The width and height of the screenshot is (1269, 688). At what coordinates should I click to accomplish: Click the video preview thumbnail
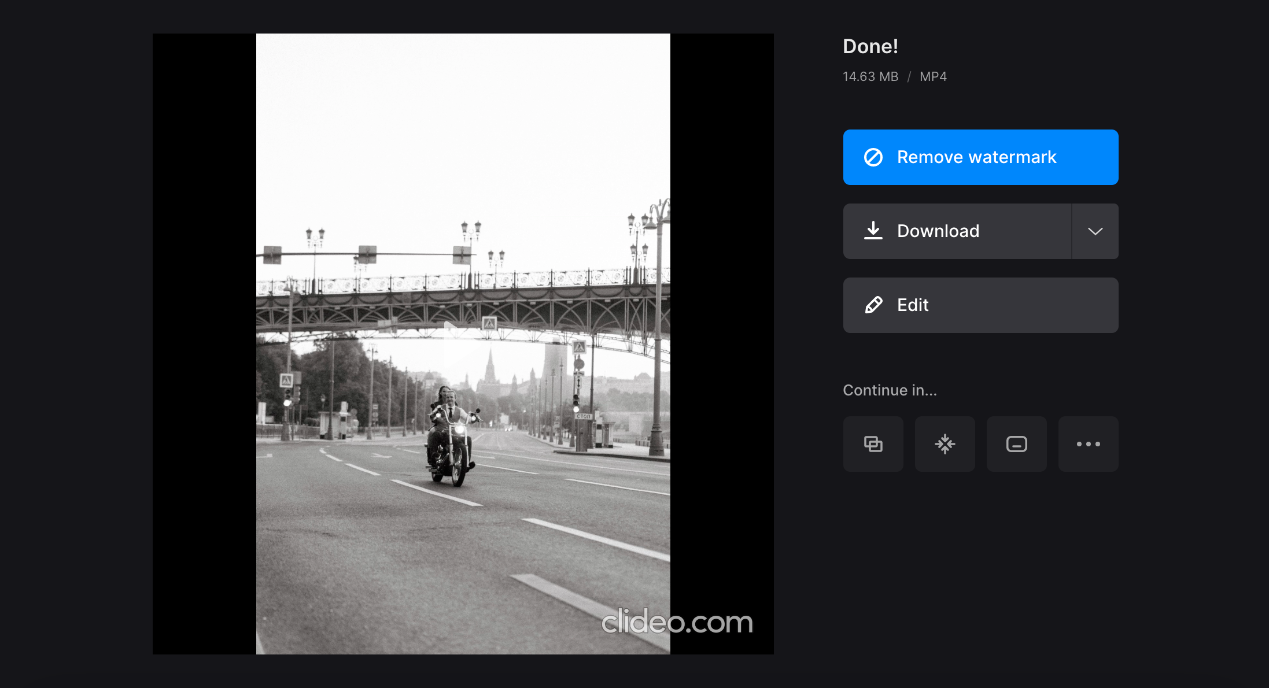coord(463,343)
